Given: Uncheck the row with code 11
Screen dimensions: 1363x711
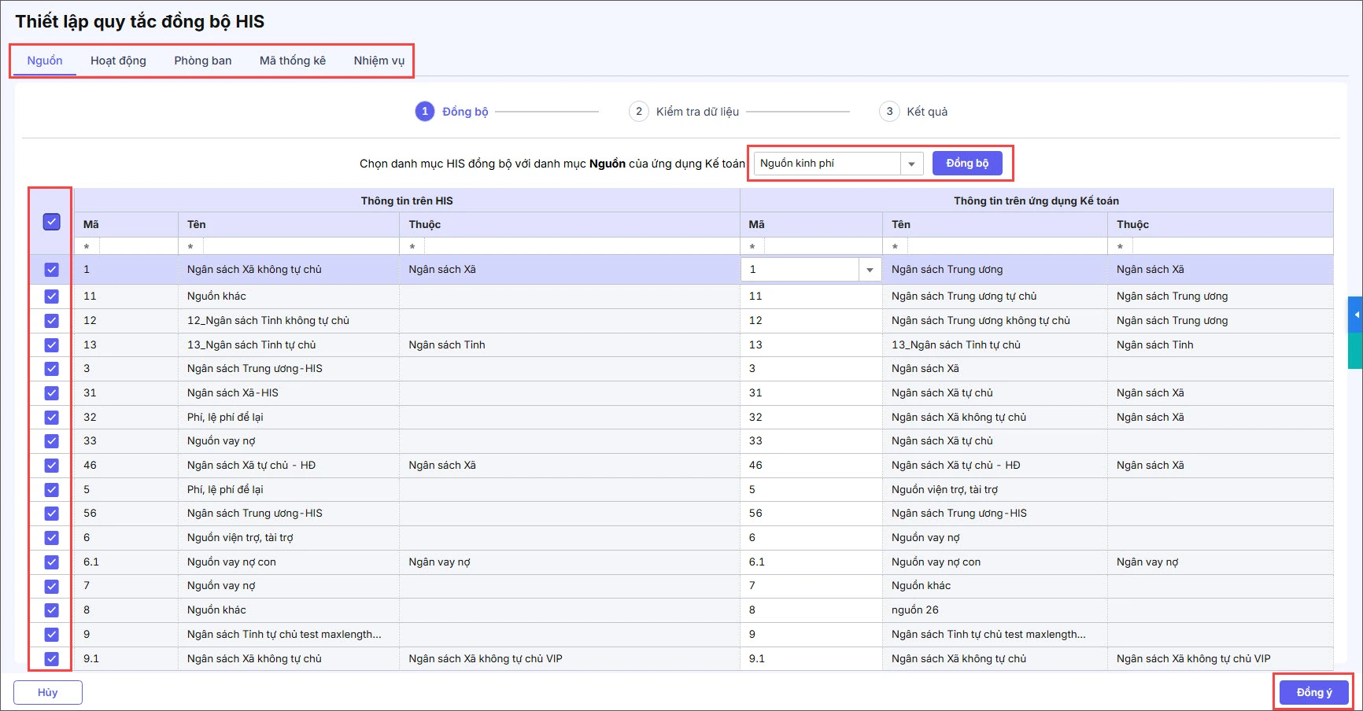Looking at the screenshot, I should [51, 297].
